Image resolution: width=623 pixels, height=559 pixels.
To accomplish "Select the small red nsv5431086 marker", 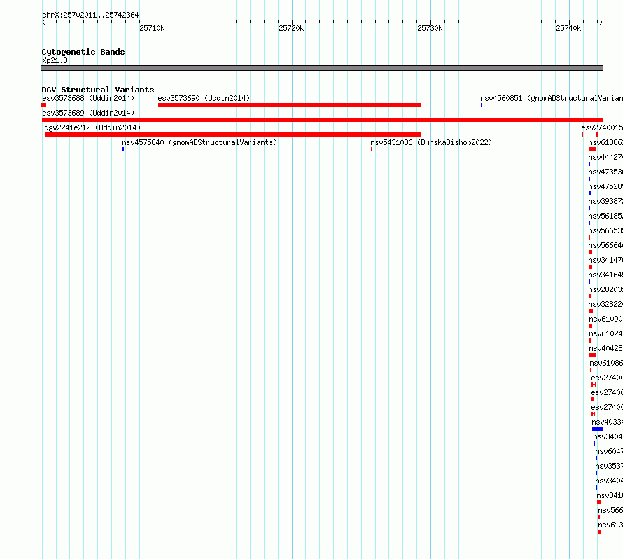I will pos(372,149).
